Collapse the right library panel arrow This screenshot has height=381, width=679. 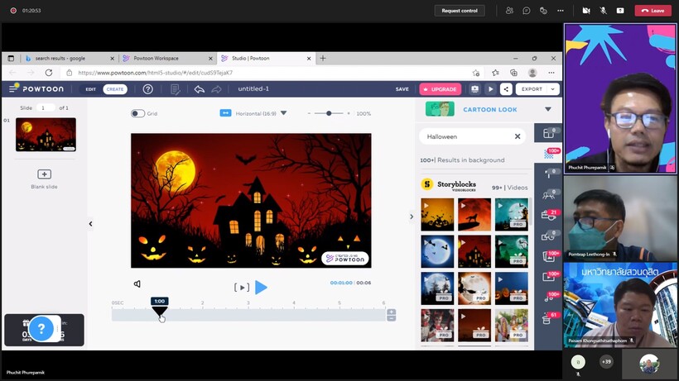point(412,217)
